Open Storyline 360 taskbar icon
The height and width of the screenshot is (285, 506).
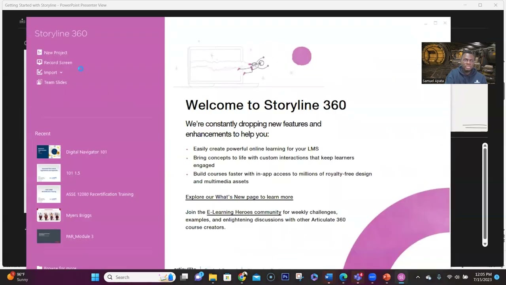pyautogui.click(x=401, y=277)
